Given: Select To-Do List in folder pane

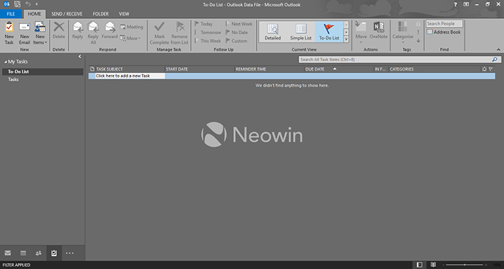Looking at the screenshot, I should 43,72.
